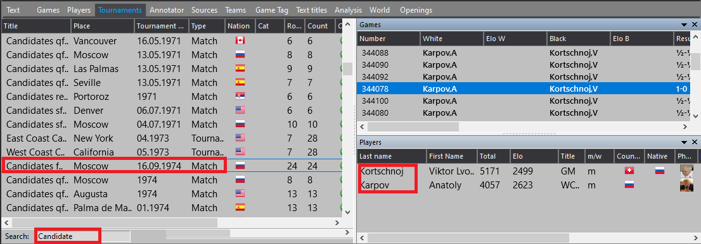Sort tournaments by the Nation column header
Image resolution: width=701 pixels, height=244 pixels.
click(240, 26)
